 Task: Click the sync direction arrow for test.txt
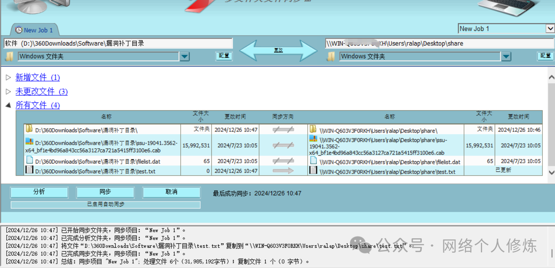coord(283,171)
